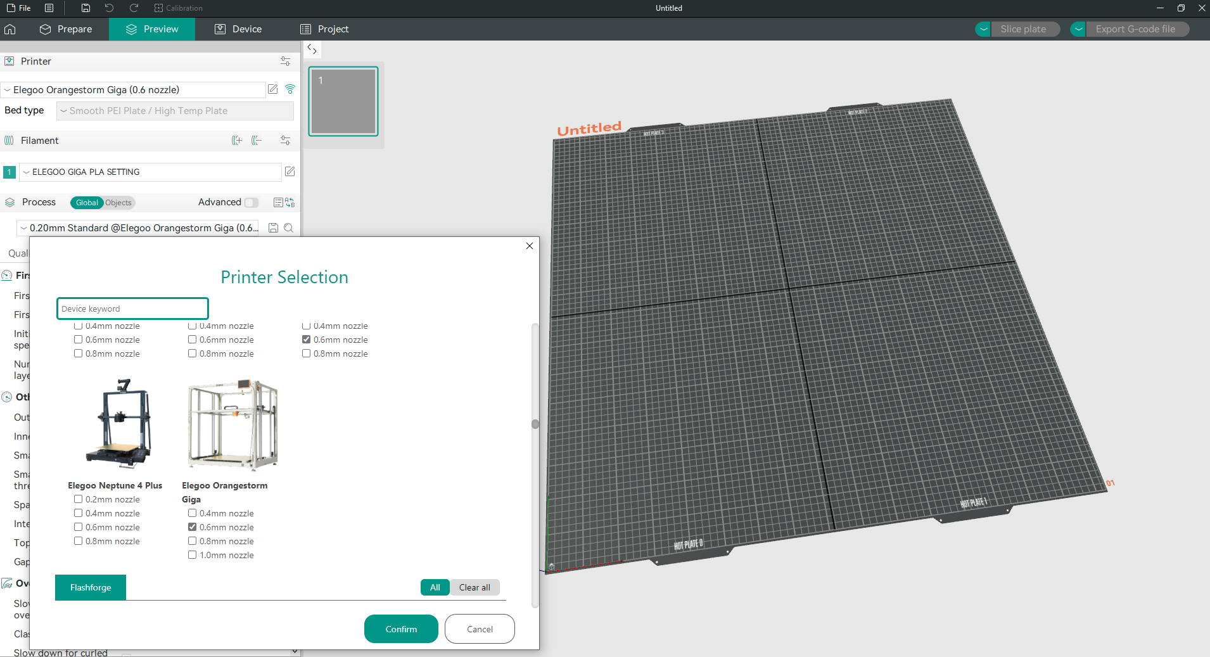The height and width of the screenshot is (657, 1210).
Task: Open the Bed type dropdown
Action: [x=174, y=110]
